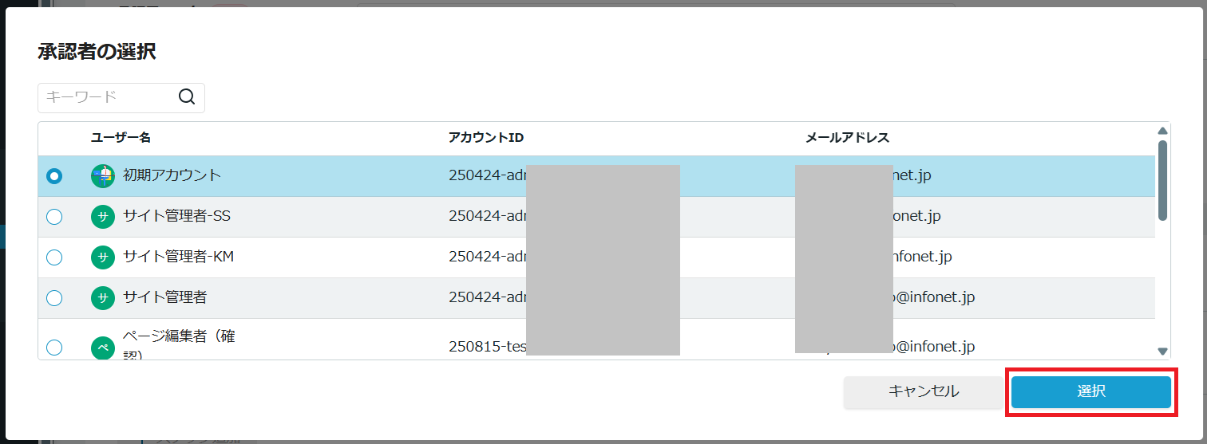Click the サイト管理者-KM avatar icon
The width and height of the screenshot is (1207, 444).
(x=103, y=257)
